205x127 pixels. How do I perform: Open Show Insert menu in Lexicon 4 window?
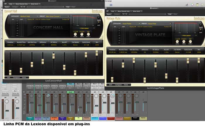tap(35, 4)
